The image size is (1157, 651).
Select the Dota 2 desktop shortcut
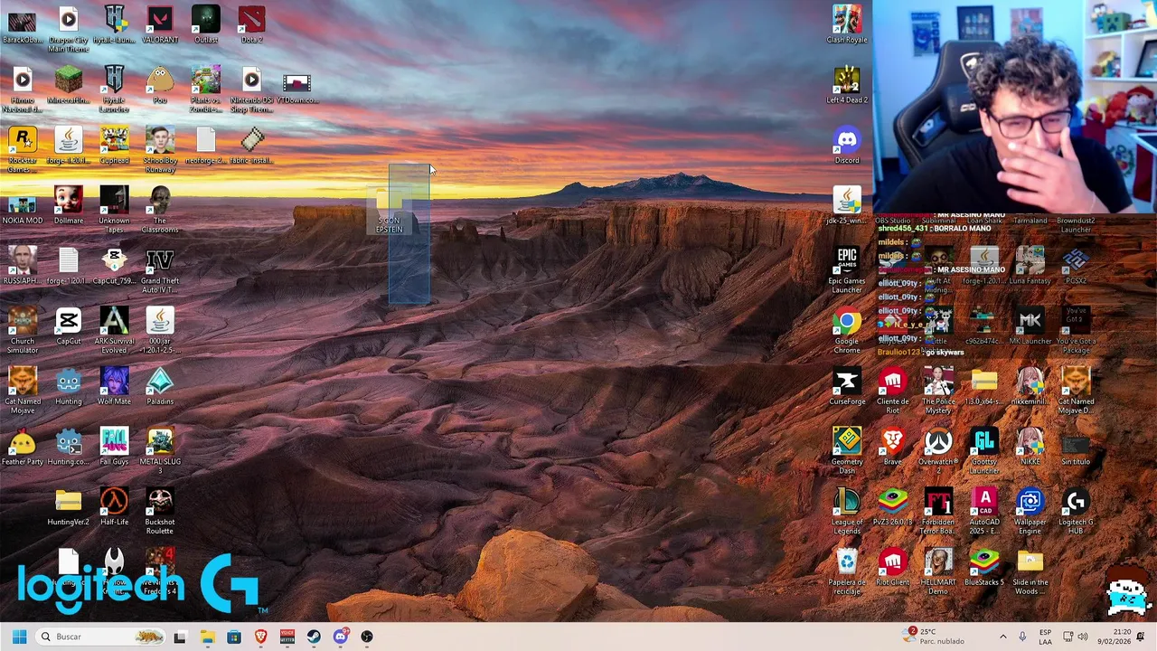[x=252, y=24]
